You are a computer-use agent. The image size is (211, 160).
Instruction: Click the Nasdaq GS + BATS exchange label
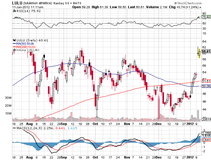point(67,3)
